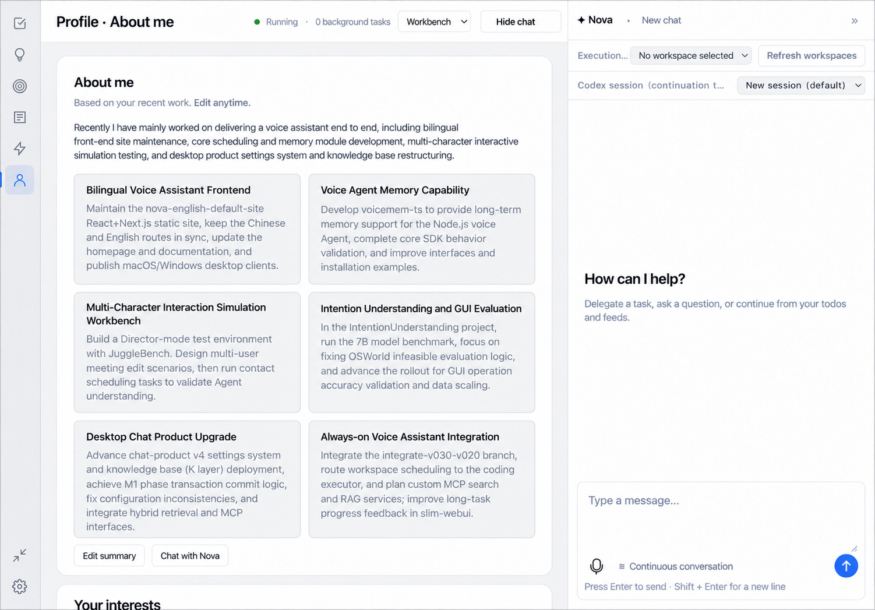
Task: Select the Multi-Character Interaction Simulation Workbench card
Action: 187,352
